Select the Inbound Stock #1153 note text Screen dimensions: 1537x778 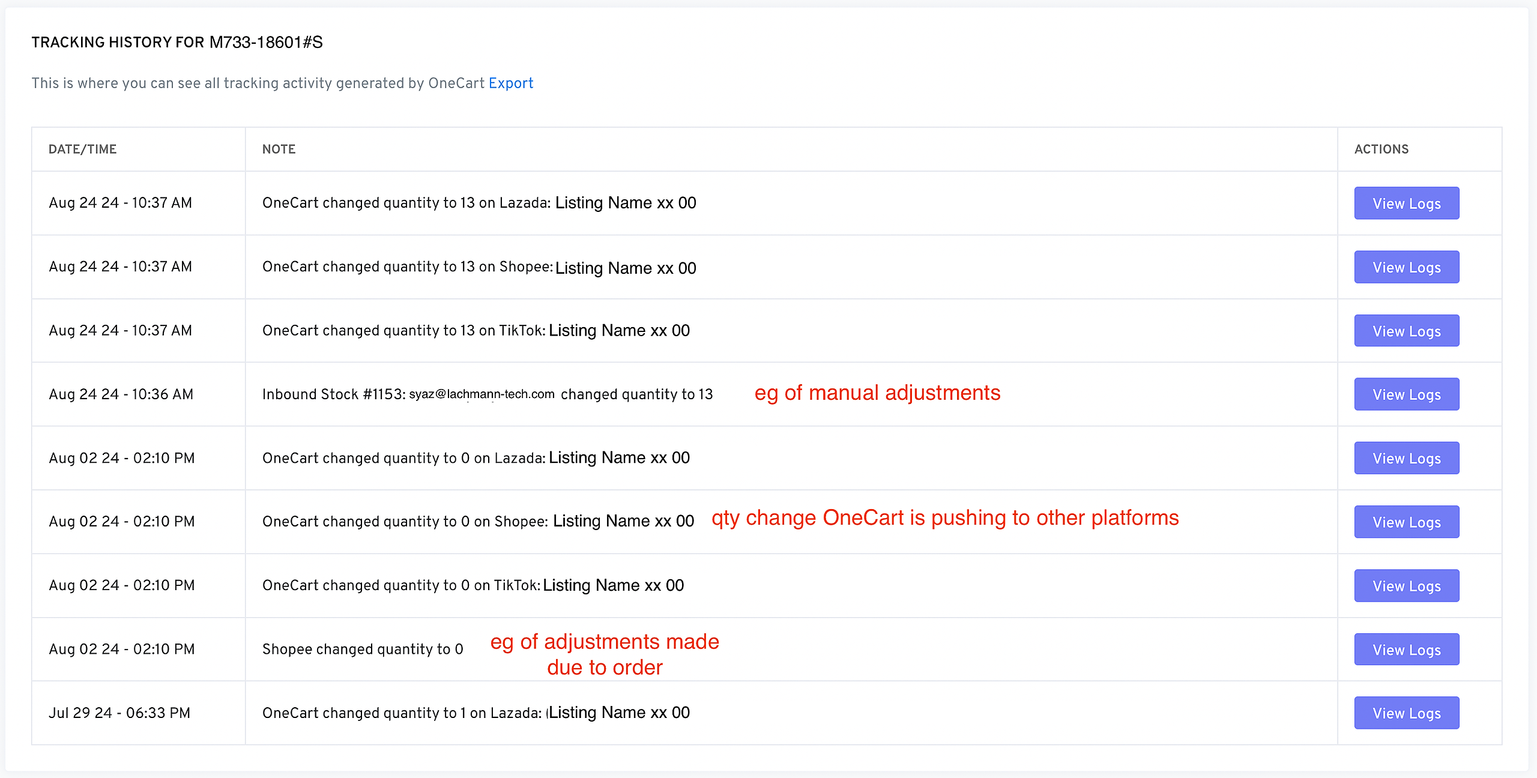tap(333, 394)
